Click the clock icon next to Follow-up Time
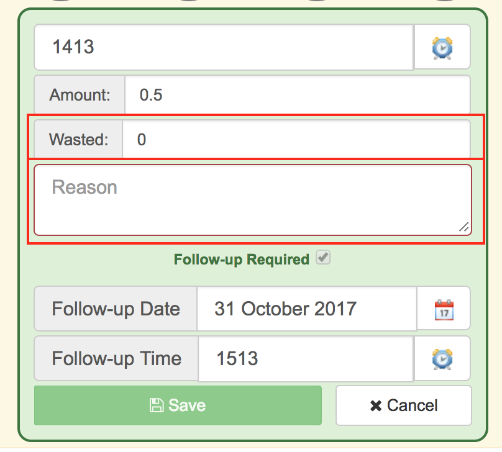The image size is (502, 452). [x=442, y=358]
